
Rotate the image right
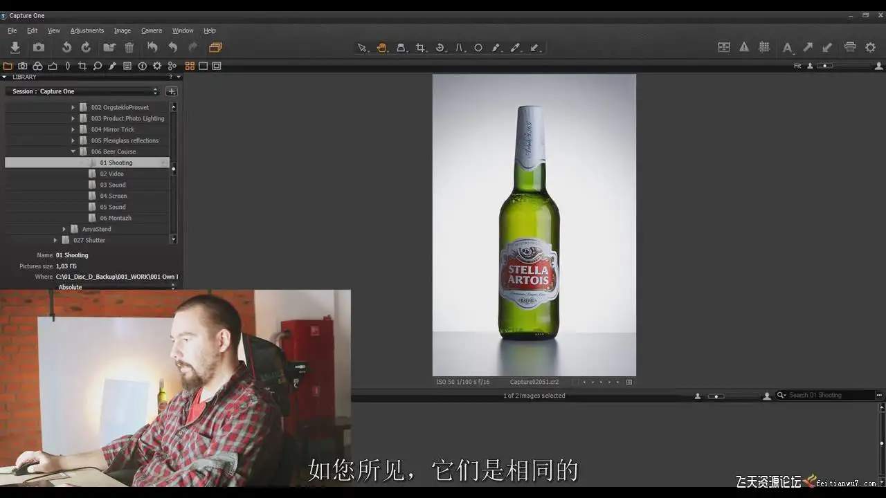86,47
